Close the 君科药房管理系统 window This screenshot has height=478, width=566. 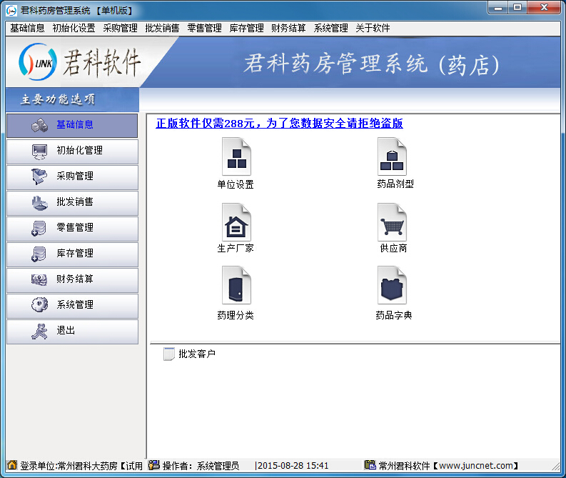coord(544,8)
